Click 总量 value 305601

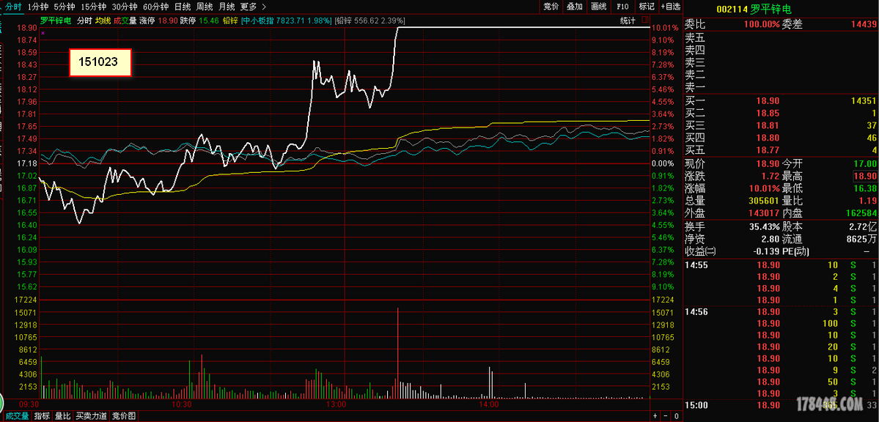(x=763, y=201)
